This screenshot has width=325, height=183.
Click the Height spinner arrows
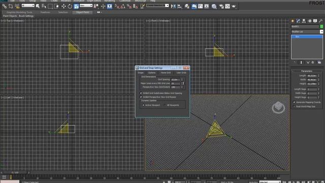tap(319, 84)
